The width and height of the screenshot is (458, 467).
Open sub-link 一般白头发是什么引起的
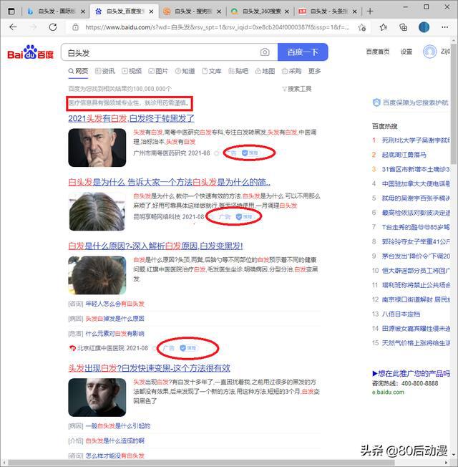click(118, 426)
